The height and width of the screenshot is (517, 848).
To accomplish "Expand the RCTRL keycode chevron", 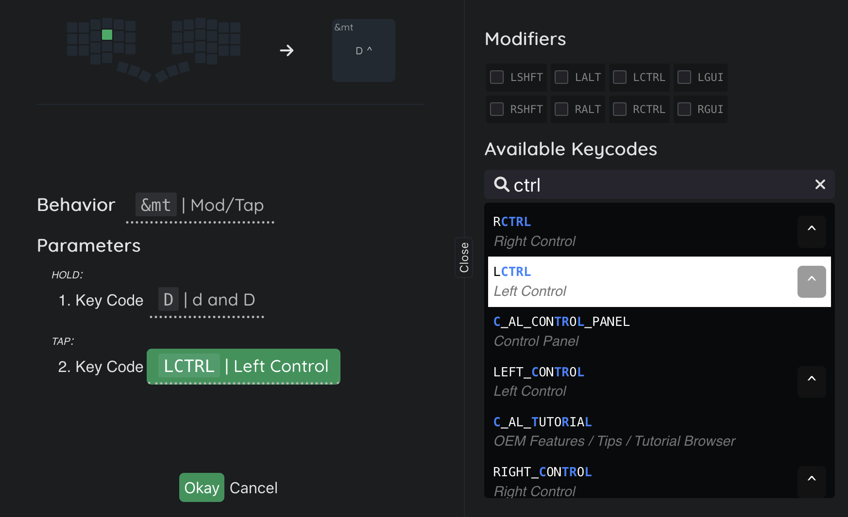I will coord(811,231).
